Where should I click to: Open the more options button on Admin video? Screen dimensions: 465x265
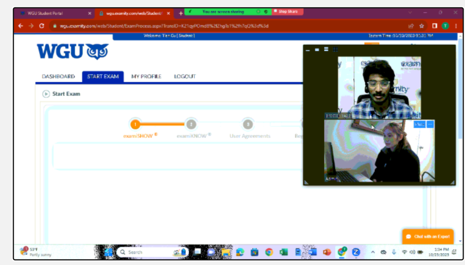[430, 125]
